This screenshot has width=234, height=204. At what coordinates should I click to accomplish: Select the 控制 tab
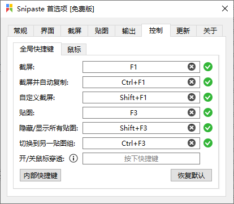point(156,30)
